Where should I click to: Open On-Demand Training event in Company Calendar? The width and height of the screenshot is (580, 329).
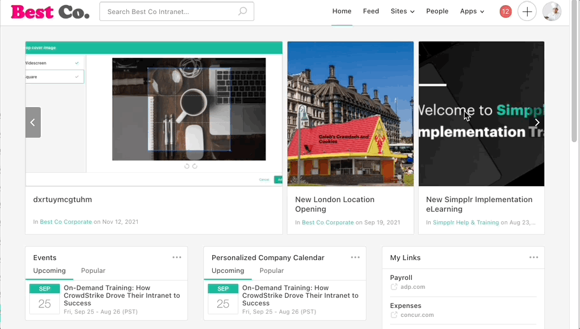300,295
